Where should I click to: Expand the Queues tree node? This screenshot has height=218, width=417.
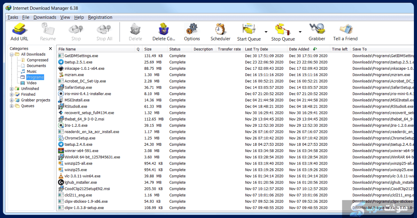point(12,106)
